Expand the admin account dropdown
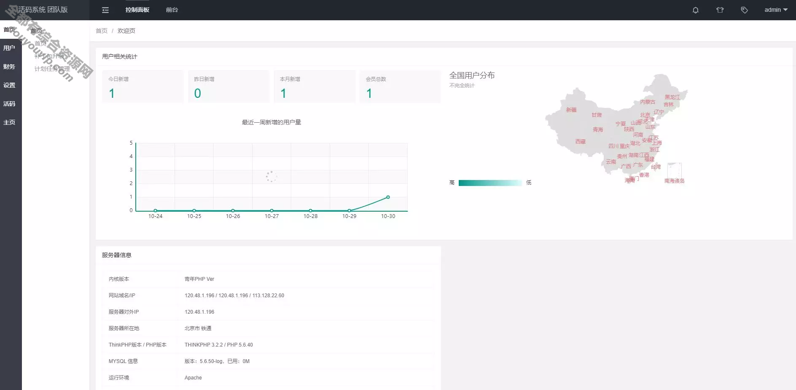796x390 pixels. (776, 10)
